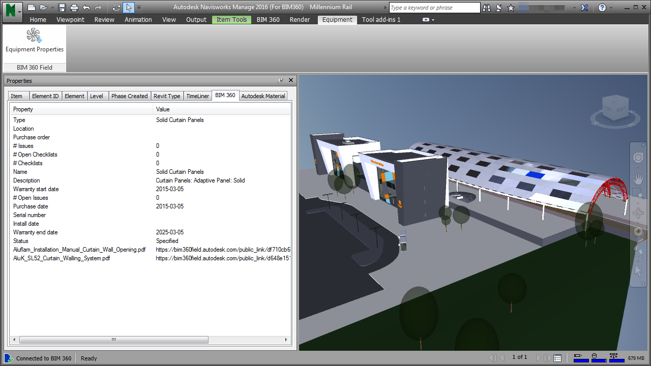Viewport: 651px width, 366px height.
Task: Click the Undo icon in the toolbar
Action: (x=86, y=7)
